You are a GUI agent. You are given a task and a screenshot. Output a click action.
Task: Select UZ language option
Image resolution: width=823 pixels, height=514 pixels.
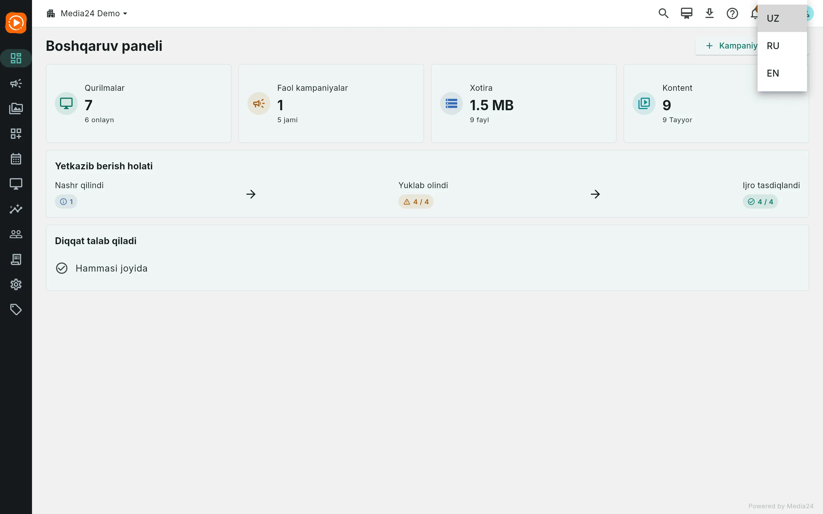click(x=782, y=18)
